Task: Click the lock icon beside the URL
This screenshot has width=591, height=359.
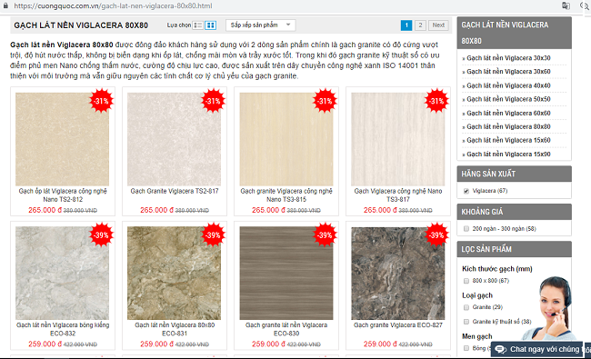Action: [5, 5]
